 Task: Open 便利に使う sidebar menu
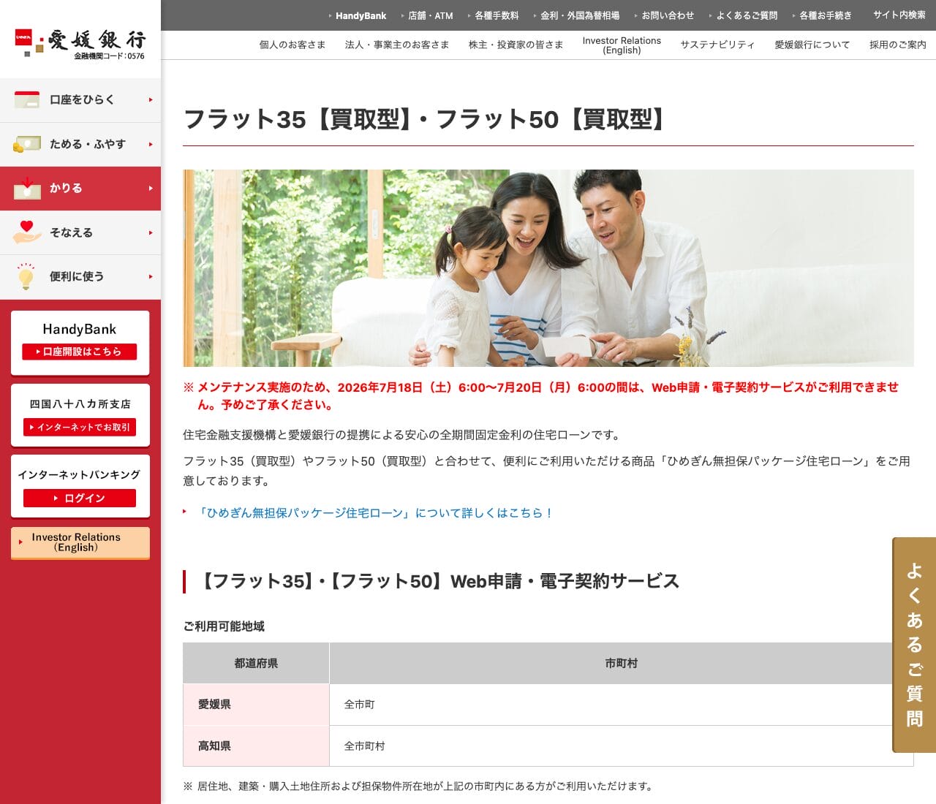[x=80, y=277]
